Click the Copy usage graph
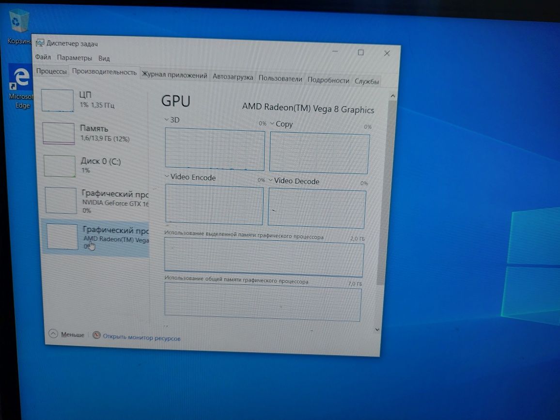Viewport: 560px width, 420px height. [319, 153]
